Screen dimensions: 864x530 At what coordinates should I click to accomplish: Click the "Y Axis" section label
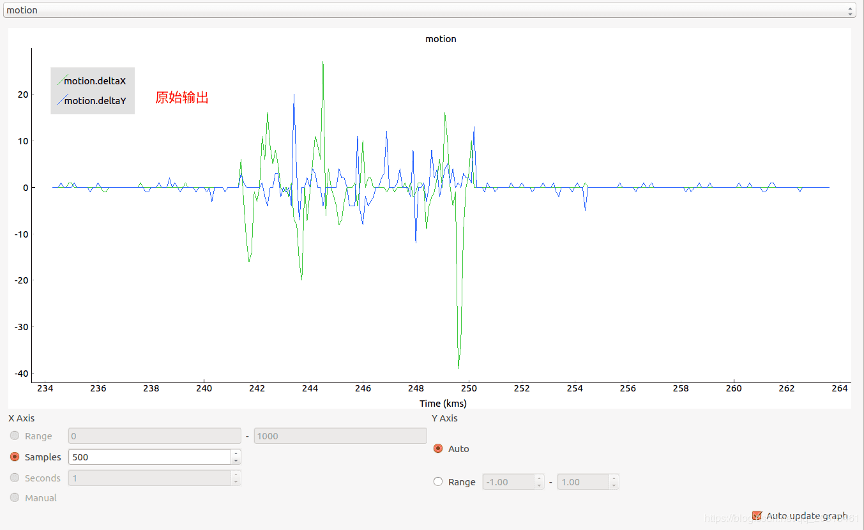click(x=444, y=418)
